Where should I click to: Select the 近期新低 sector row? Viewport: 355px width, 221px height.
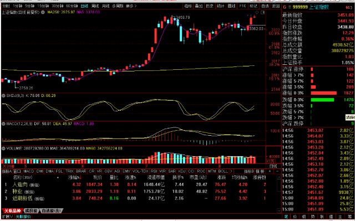139,198
